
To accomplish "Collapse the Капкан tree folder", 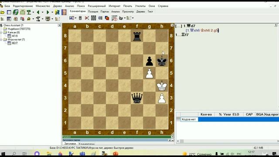I will 1,33.
